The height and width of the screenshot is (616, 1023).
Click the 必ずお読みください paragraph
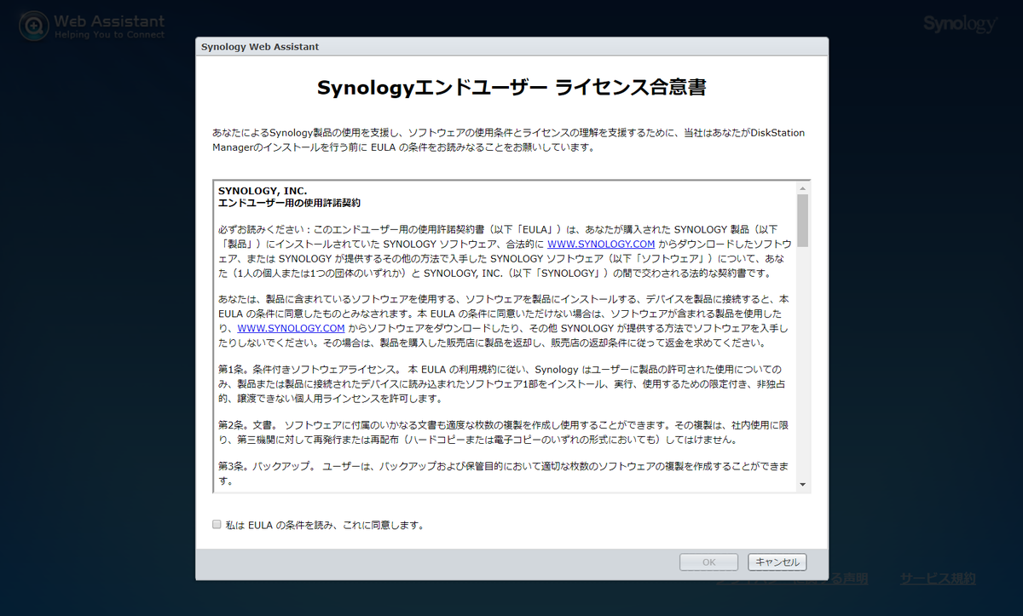click(x=503, y=251)
